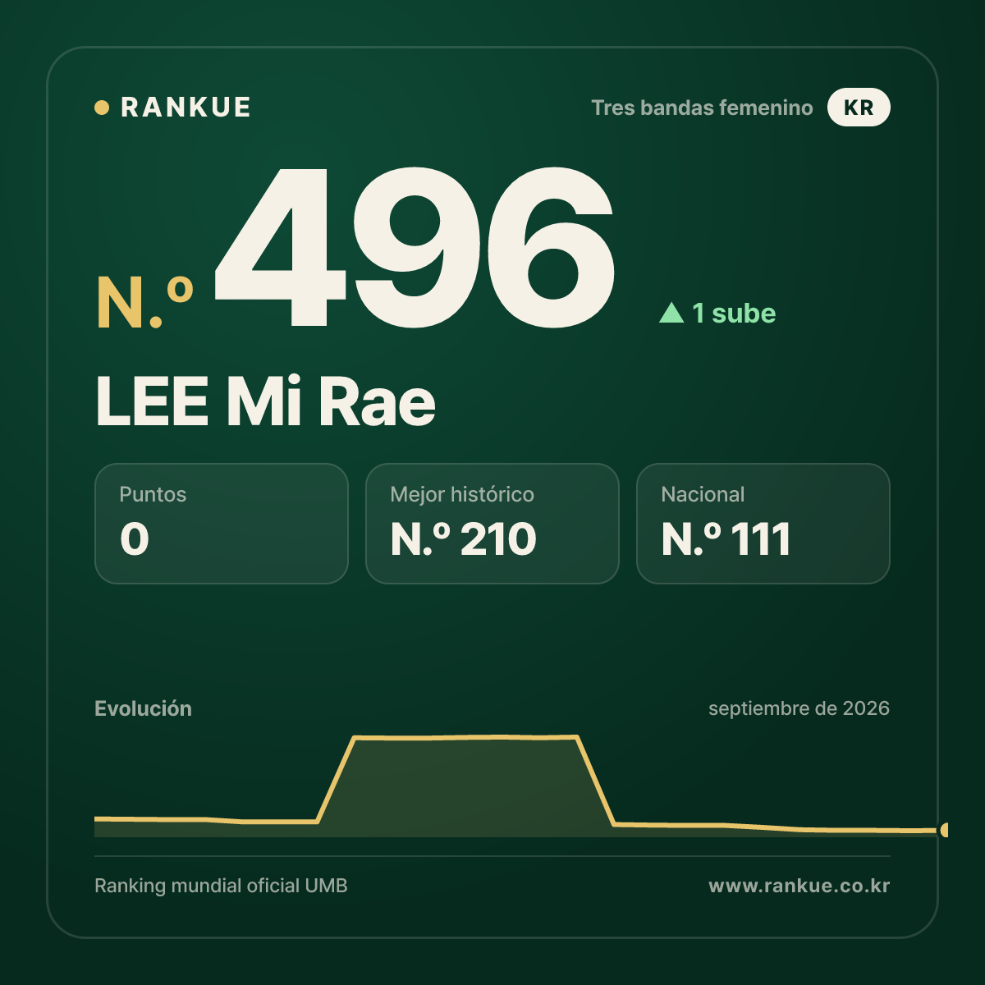Click the yellow dot beside RANKUE

(x=102, y=108)
